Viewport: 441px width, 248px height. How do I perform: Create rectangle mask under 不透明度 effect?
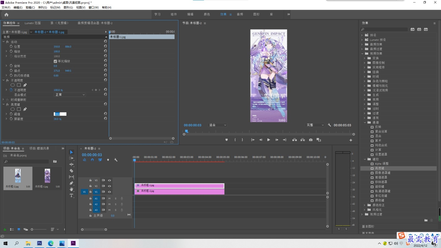tap(19, 85)
